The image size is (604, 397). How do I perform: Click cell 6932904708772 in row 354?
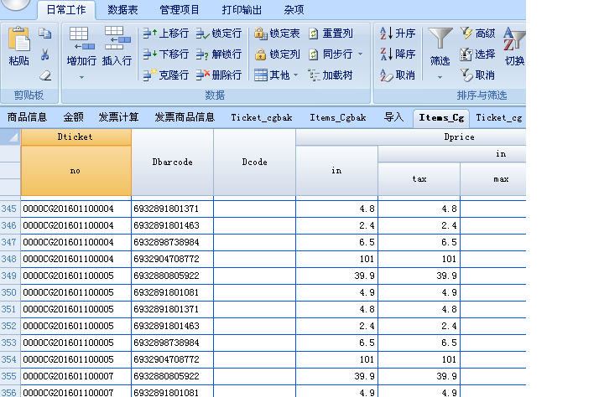(172, 359)
